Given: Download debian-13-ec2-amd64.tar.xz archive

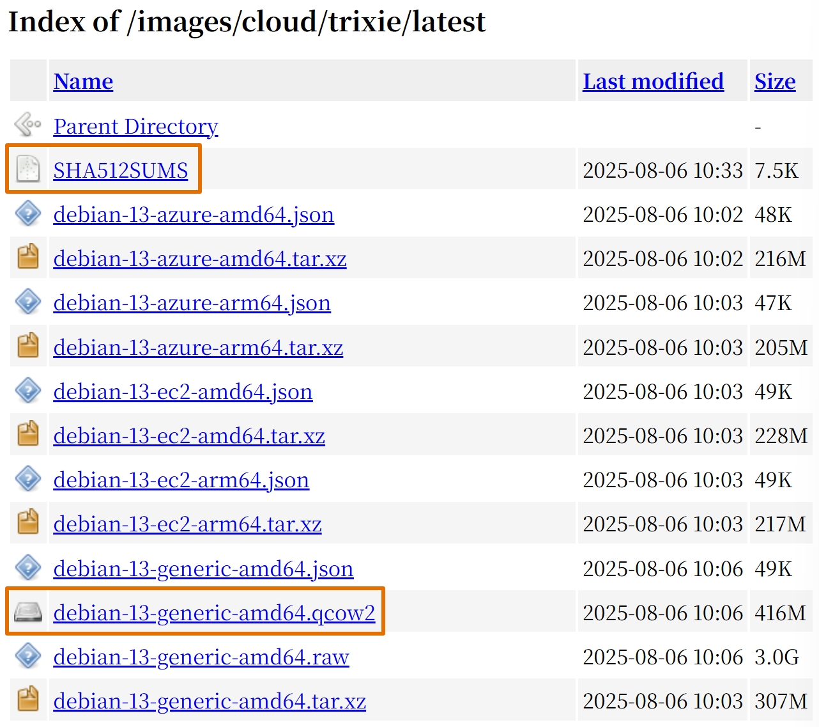Looking at the screenshot, I should [x=189, y=435].
